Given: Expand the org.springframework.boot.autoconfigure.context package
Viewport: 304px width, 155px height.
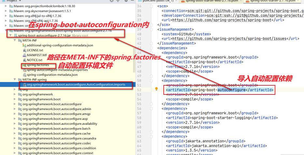Looking at the screenshot, I should [x=15, y=153].
